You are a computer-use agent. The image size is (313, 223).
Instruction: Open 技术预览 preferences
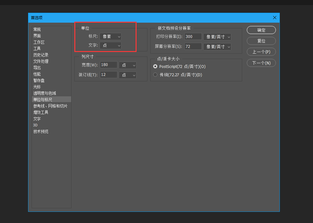[41, 131]
